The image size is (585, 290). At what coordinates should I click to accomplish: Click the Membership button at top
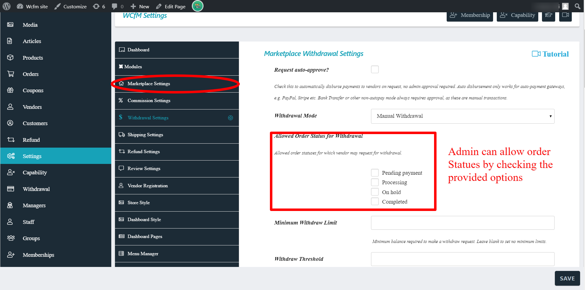470,15
